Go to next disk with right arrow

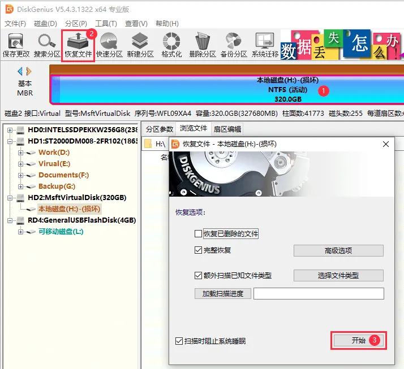click(29, 71)
